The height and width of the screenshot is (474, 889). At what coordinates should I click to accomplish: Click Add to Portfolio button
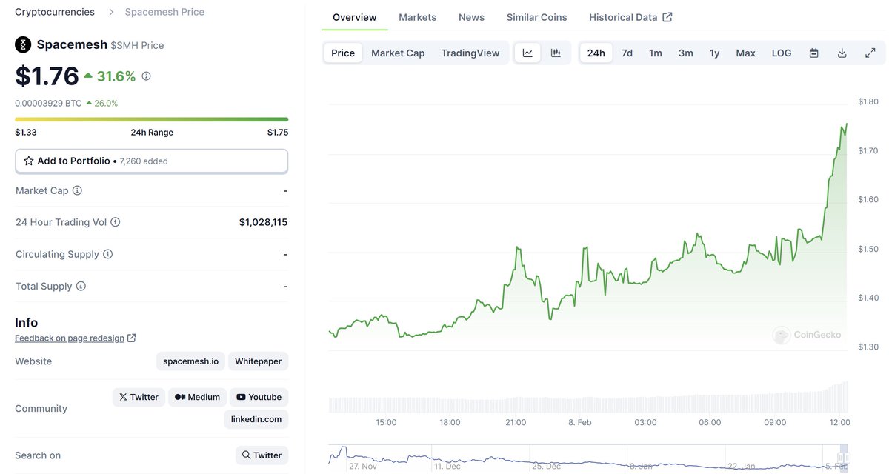[x=151, y=161]
